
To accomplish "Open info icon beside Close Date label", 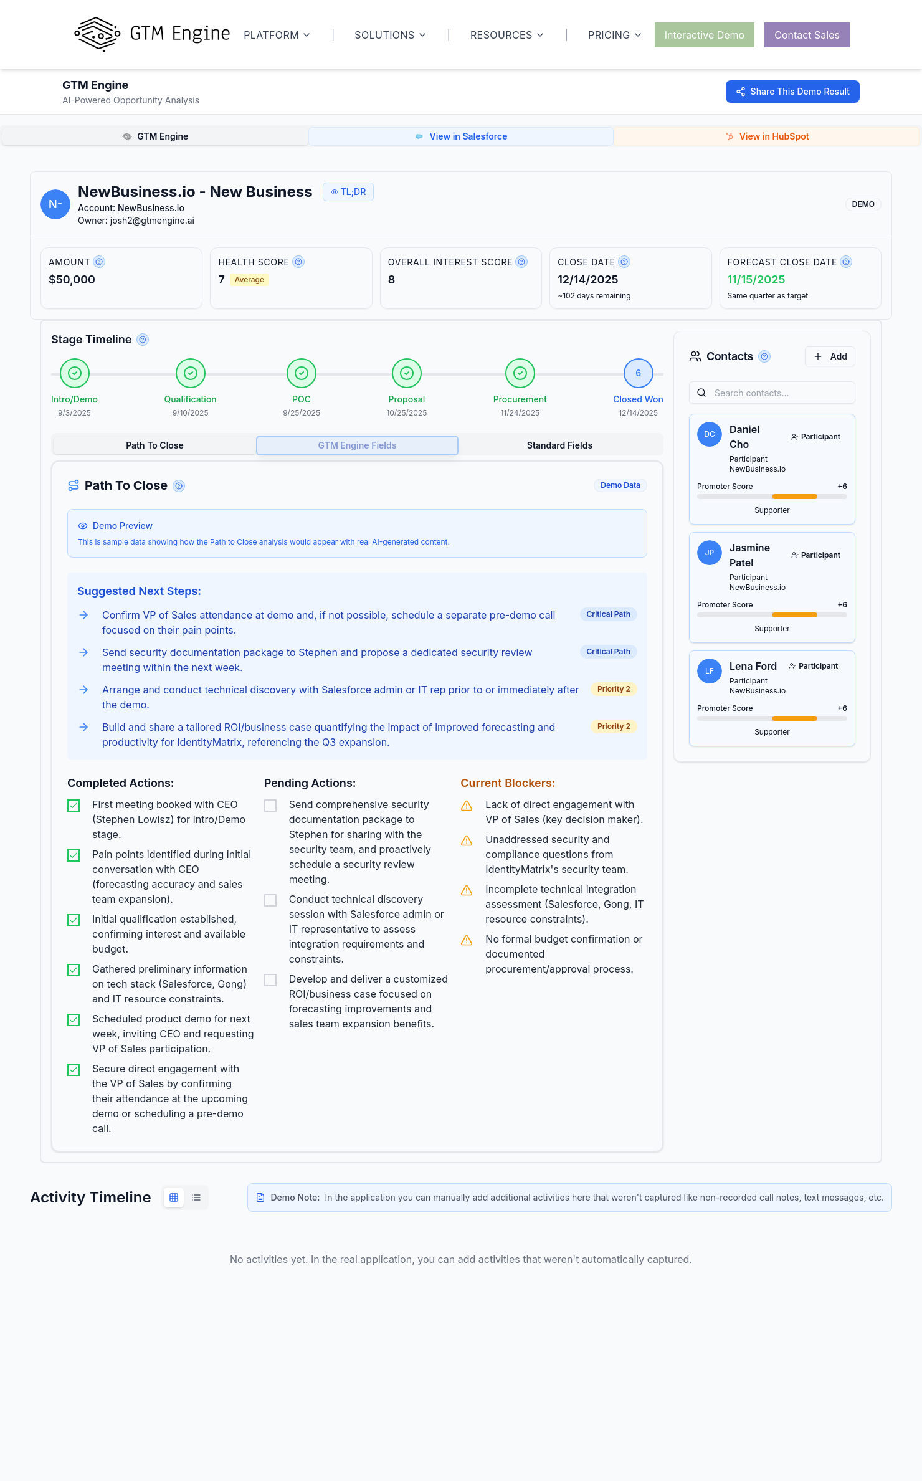I will (x=624, y=262).
